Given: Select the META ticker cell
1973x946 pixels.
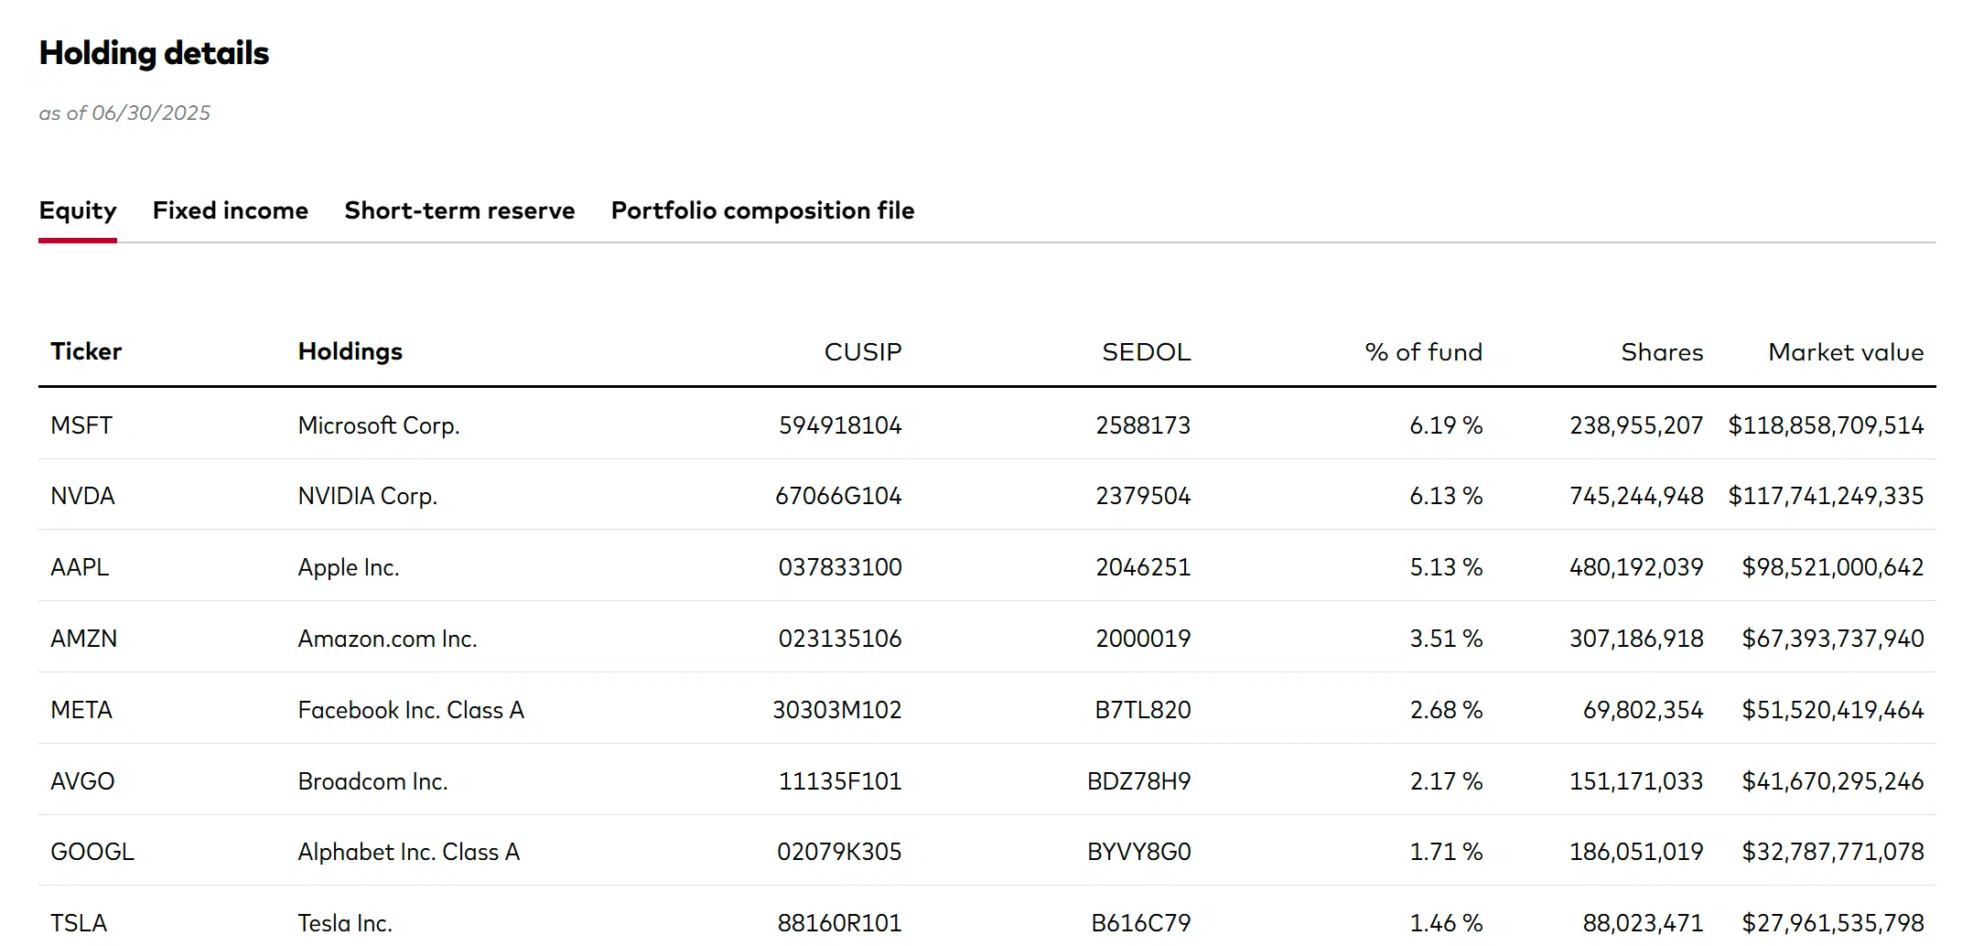Looking at the screenshot, I should [x=81, y=710].
